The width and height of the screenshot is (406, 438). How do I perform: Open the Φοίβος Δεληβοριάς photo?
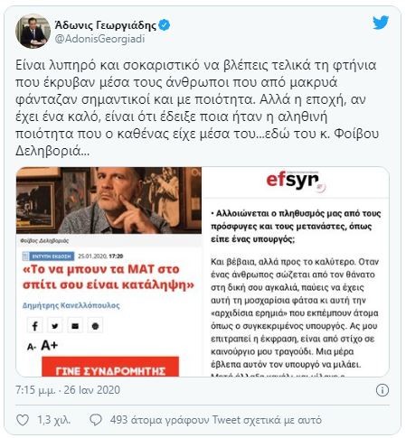(109, 200)
